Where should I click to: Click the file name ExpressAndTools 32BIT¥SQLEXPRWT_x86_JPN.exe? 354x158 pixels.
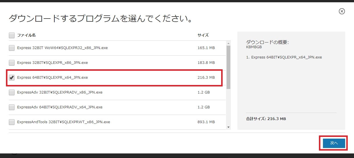coord(64,122)
